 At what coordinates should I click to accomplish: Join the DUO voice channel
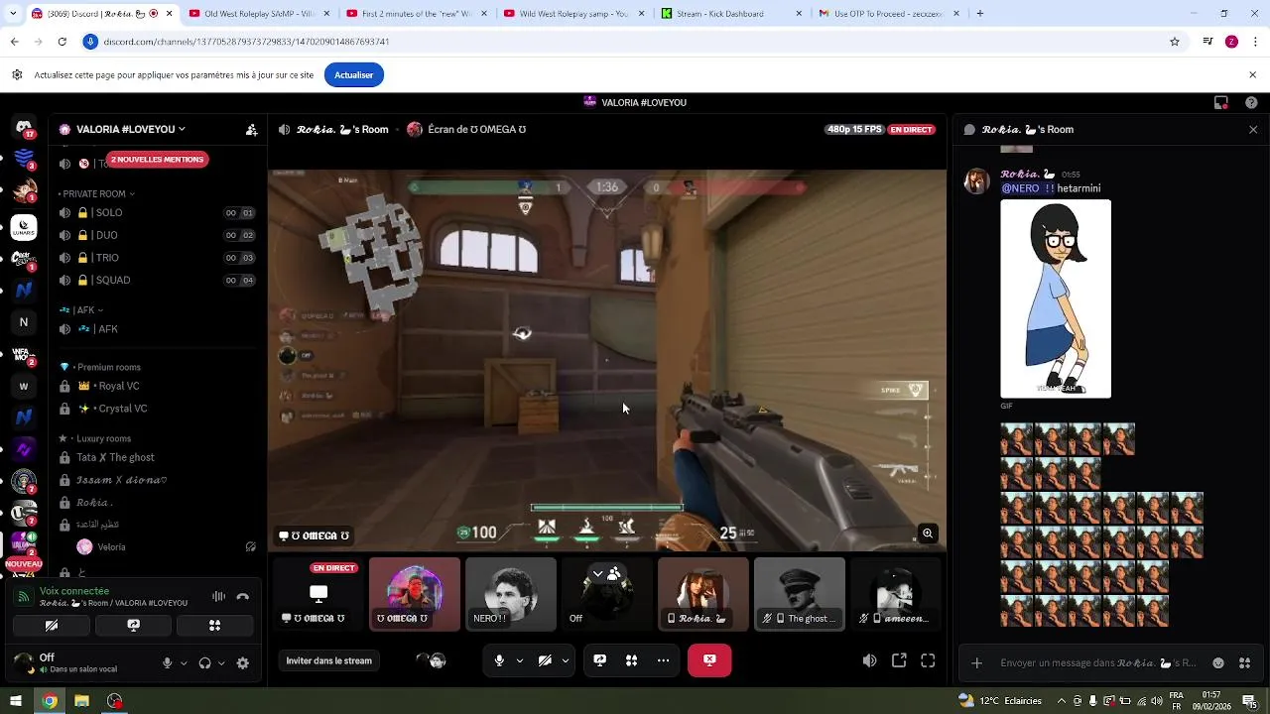[x=156, y=235]
